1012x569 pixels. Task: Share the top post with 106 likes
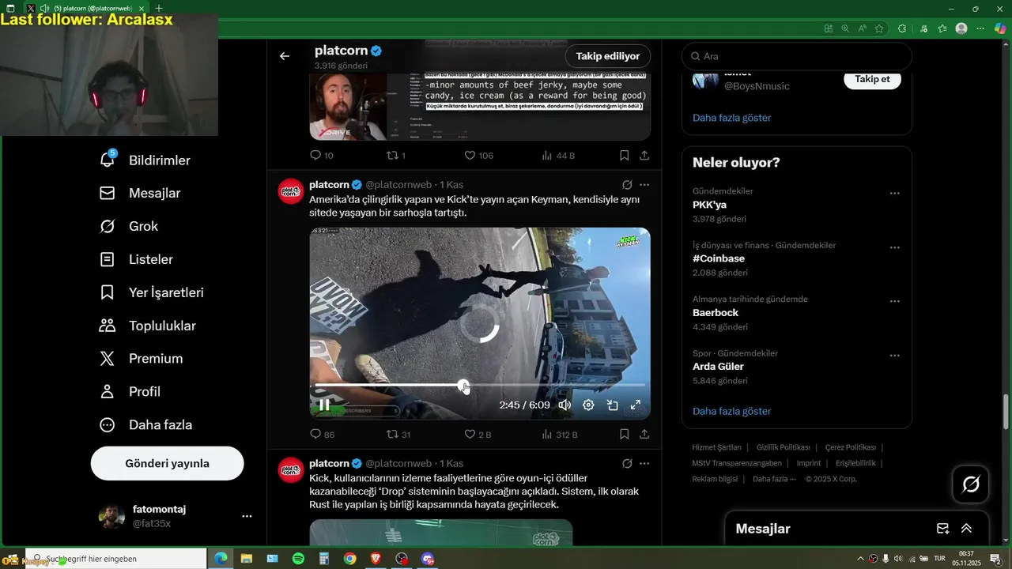pos(644,156)
